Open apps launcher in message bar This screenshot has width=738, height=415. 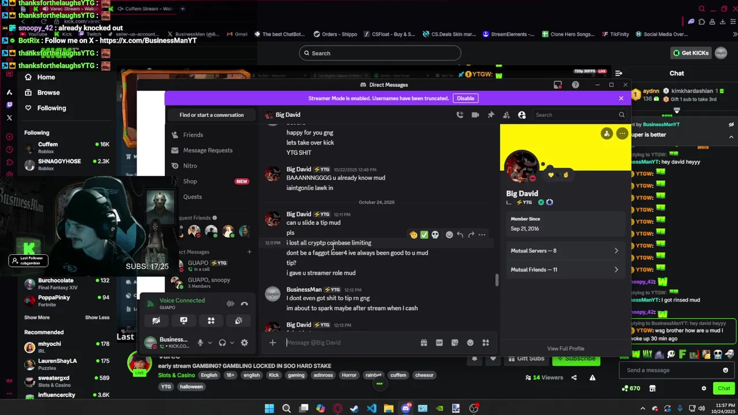point(485,342)
